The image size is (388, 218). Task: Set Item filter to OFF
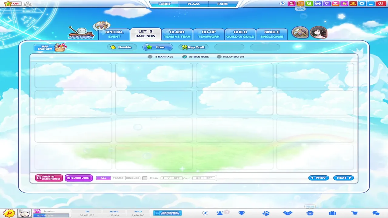click(176, 178)
